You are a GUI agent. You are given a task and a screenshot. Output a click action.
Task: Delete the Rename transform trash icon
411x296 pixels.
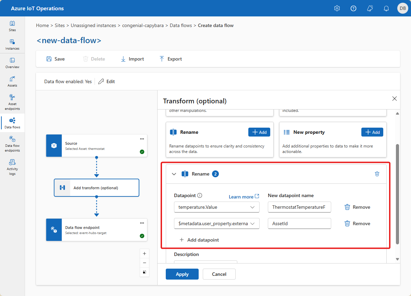click(377, 174)
